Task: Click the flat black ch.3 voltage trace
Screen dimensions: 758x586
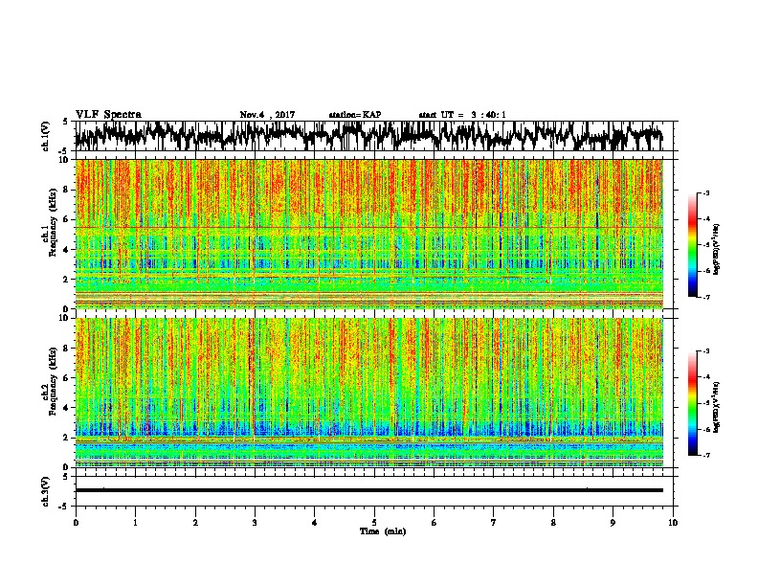Action: (369, 490)
